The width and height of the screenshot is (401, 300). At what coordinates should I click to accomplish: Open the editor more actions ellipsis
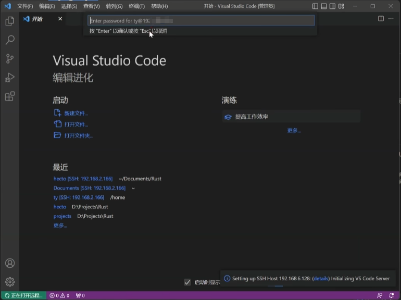[391, 18]
